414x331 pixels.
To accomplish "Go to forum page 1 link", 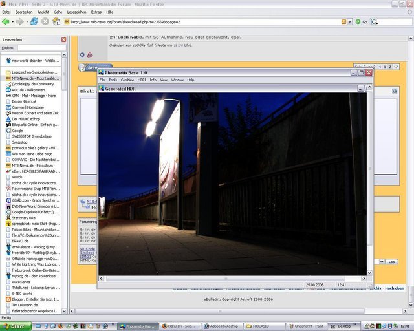I will 385,67.
